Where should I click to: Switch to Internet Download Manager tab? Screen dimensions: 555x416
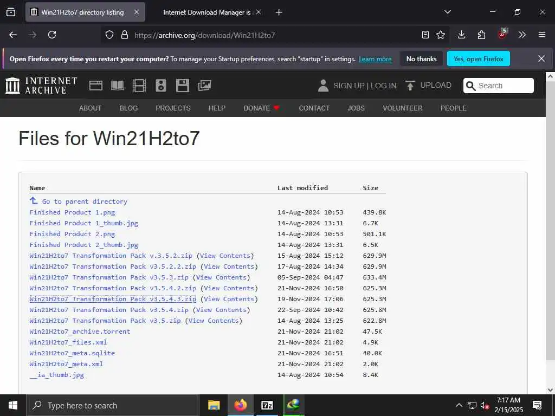click(x=206, y=12)
